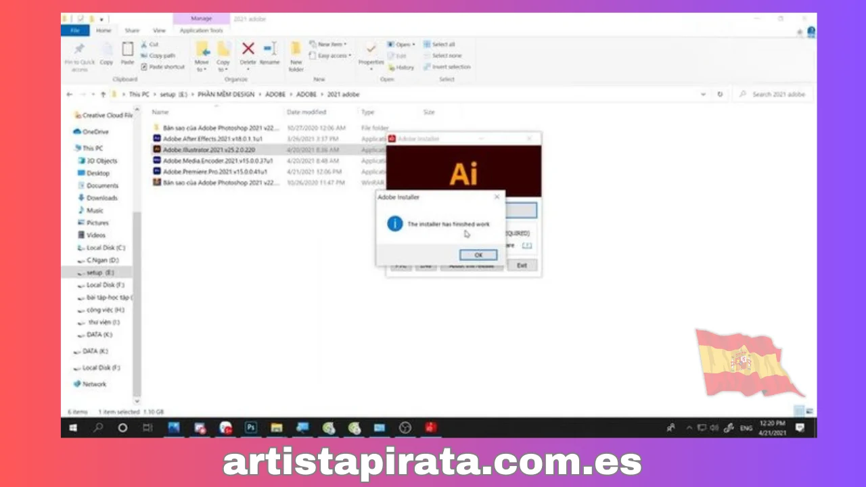Click the Cortana circle icon on the taskbar
Viewport: 866px width, 487px height.
click(122, 427)
